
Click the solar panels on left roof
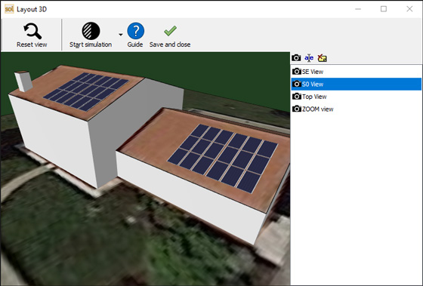coord(86,91)
